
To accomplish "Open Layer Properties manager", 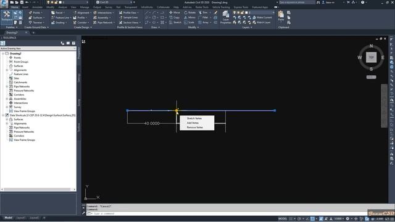I will point(225,17).
